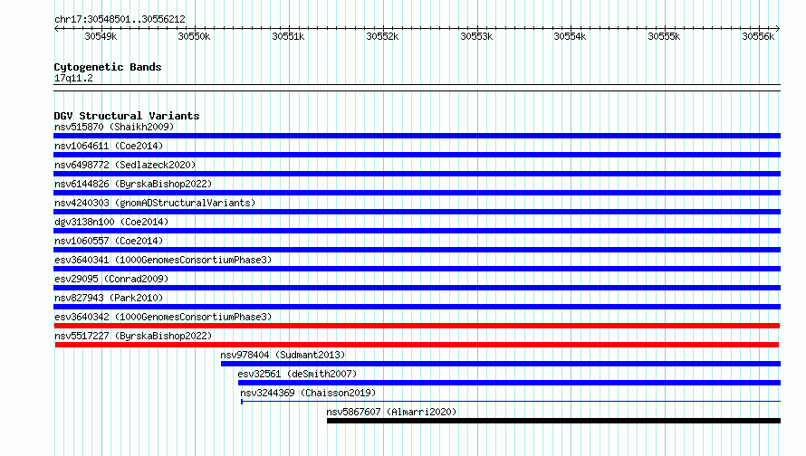The image size is (806, 456).
Task: Click the 30553k ruler tick label
Action: click(476, 36)
